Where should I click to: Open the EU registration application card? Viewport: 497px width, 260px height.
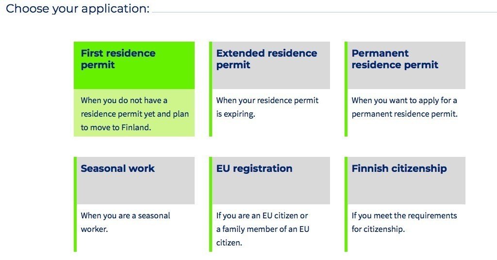269,204
